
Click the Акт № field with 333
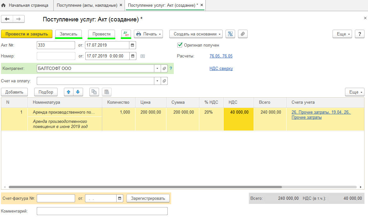[x=56, y=45]
